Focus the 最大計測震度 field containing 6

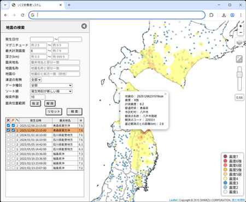point(38,51)
